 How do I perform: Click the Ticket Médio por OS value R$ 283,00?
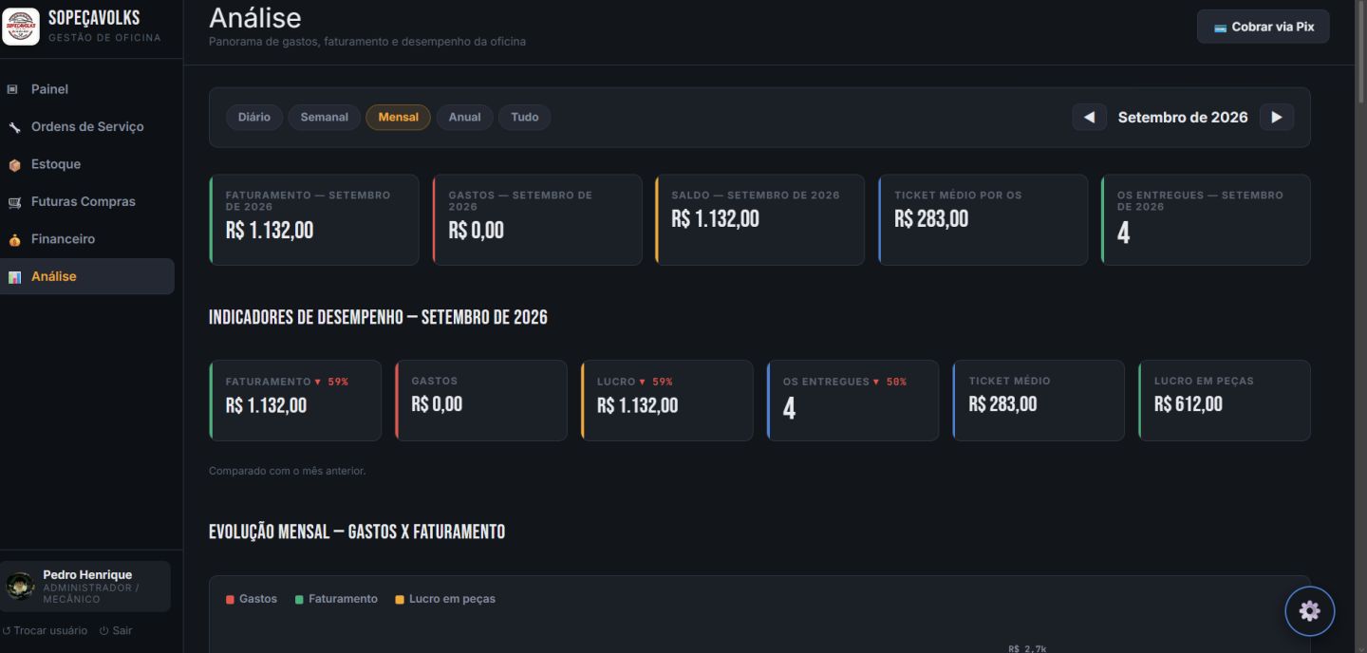[x=931, y=219]
